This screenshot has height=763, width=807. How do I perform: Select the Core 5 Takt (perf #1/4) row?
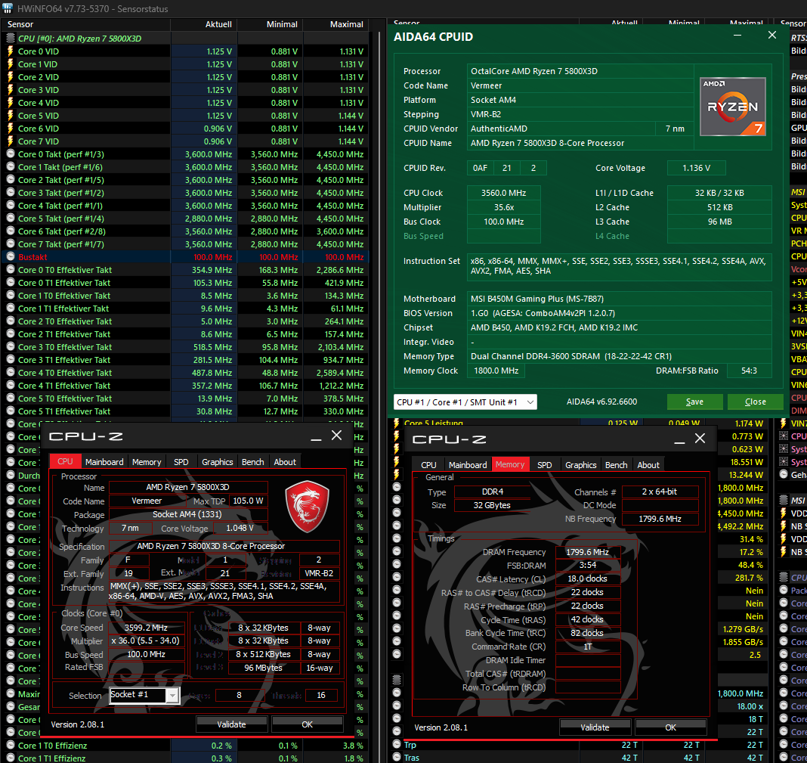185,219
